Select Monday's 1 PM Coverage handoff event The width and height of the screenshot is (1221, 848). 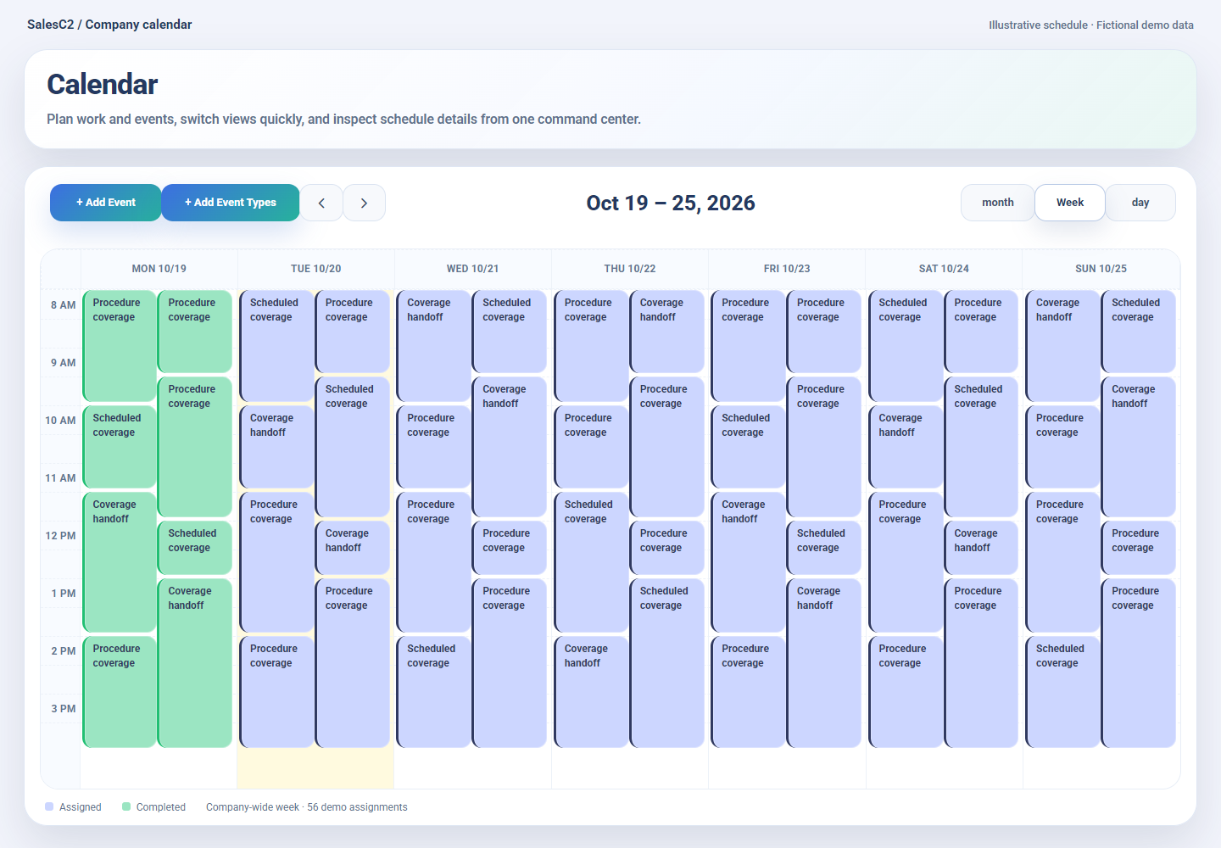(x=195, y=663)
